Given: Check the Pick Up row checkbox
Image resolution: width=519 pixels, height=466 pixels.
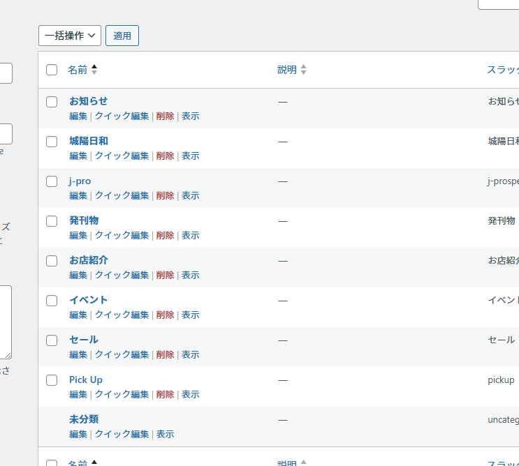Looking at the screenshot, I should 52,380.
